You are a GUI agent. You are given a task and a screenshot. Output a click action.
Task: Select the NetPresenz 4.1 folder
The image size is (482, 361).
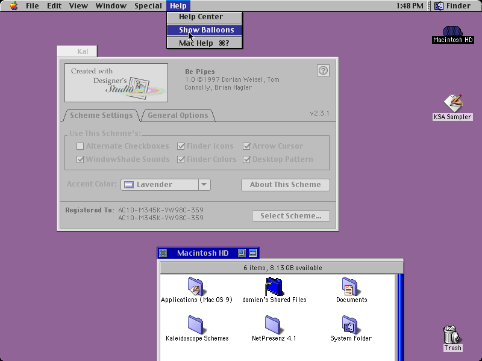(x=274, y=329)
